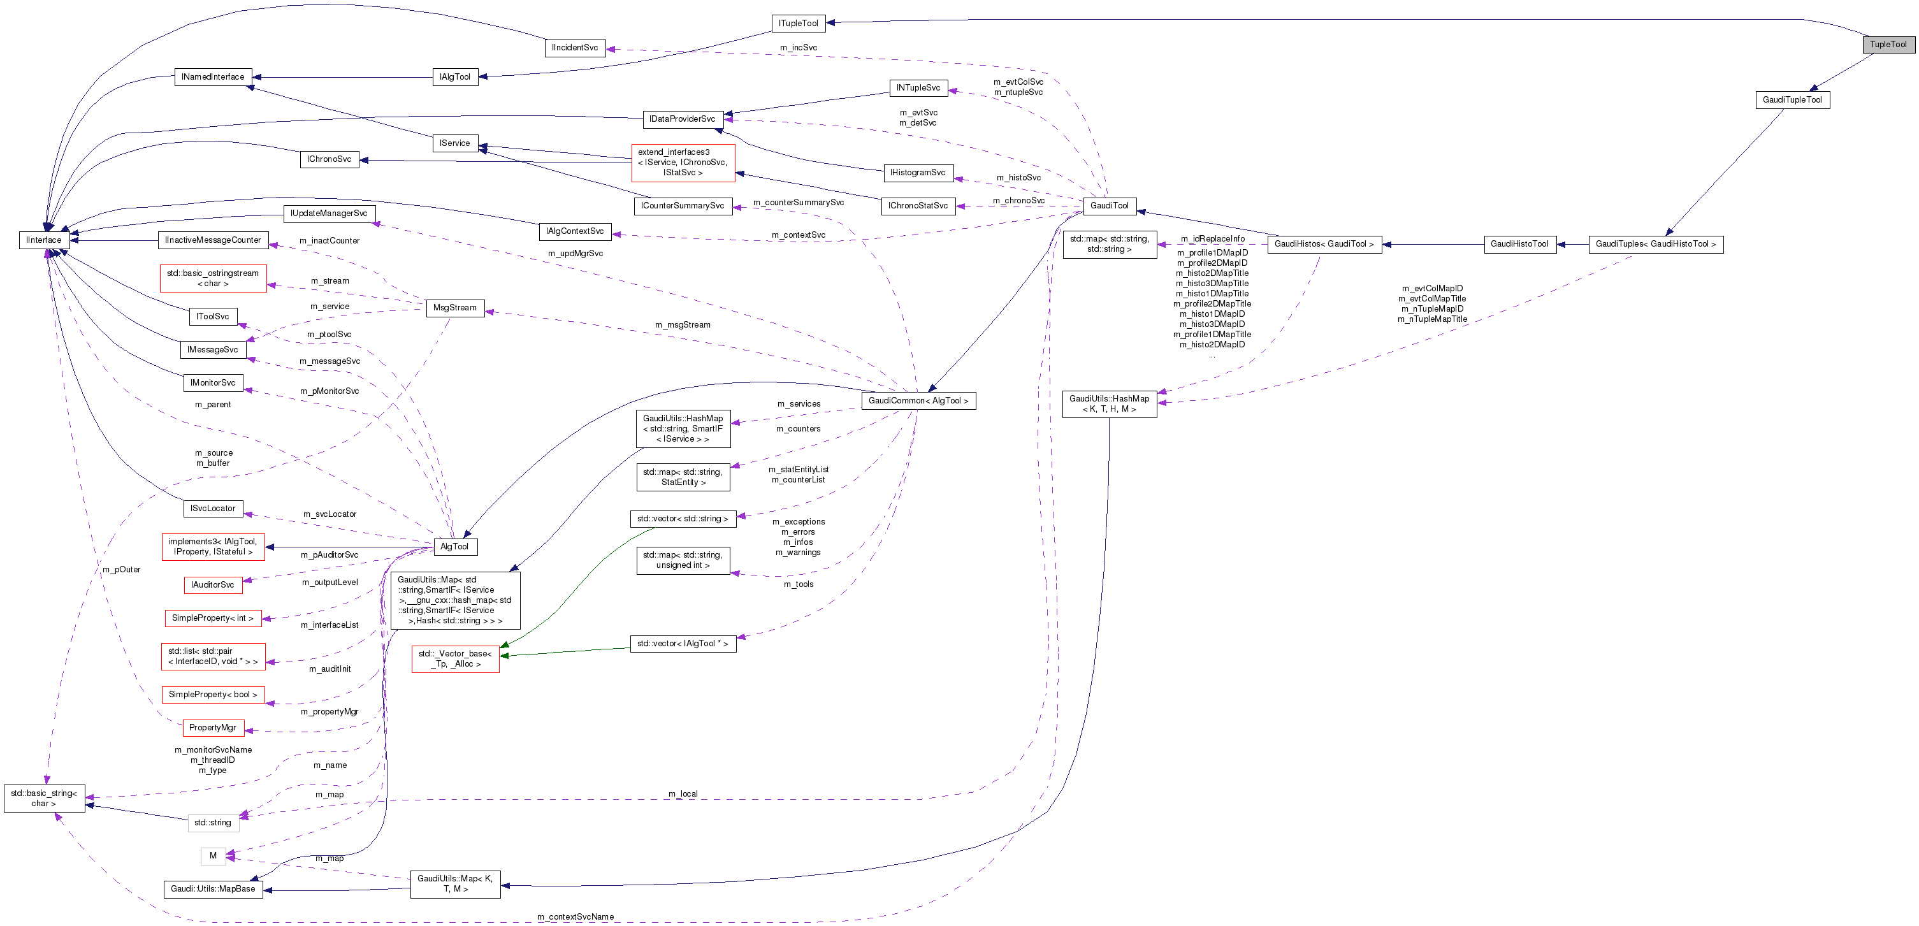Click the IHistogramSvc node

click(918, 172)
